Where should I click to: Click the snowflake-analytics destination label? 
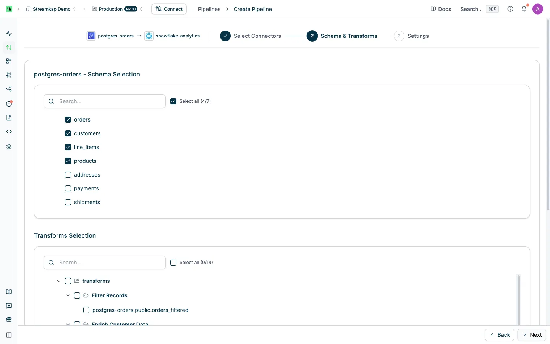click(x=178, y=36)
